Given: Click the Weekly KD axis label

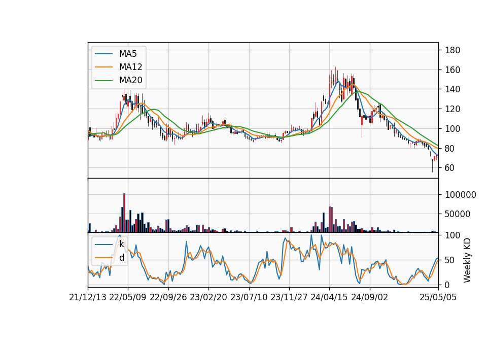Looking at the screenshot, I should click(467, 260).
